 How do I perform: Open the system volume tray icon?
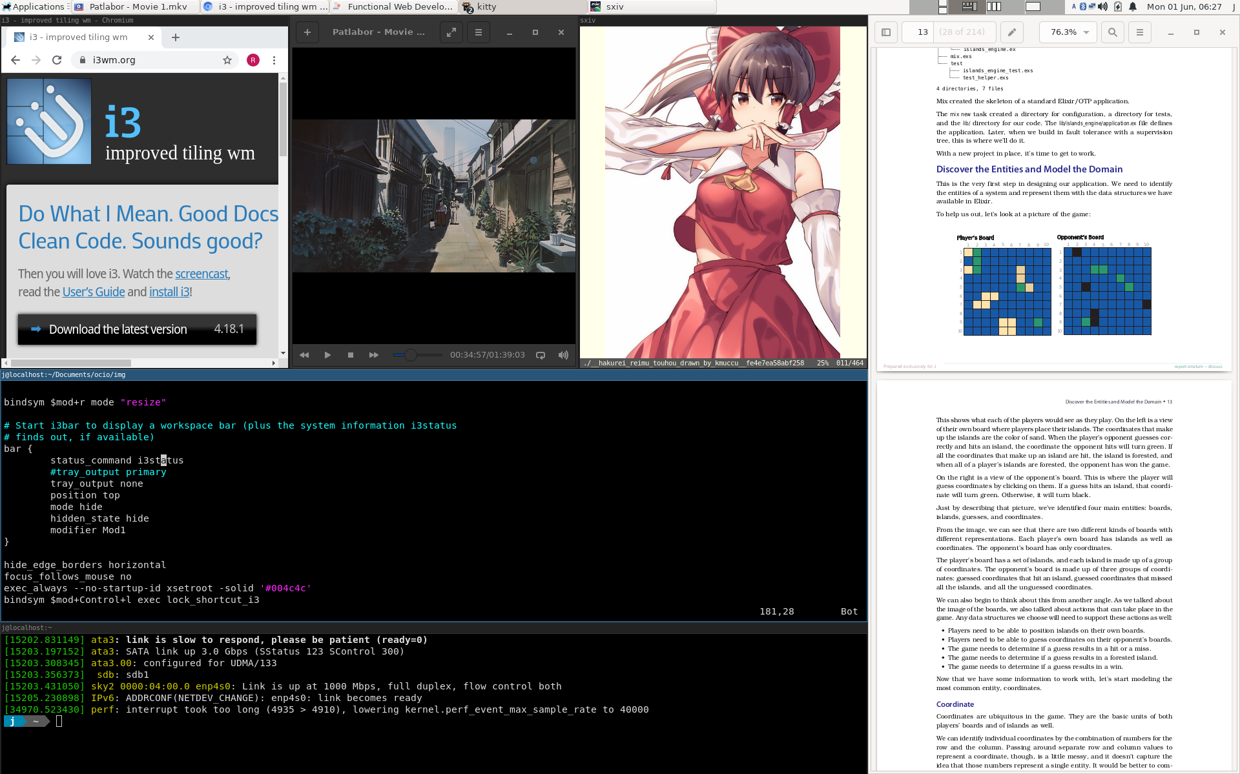click(x=1103, y=6)
